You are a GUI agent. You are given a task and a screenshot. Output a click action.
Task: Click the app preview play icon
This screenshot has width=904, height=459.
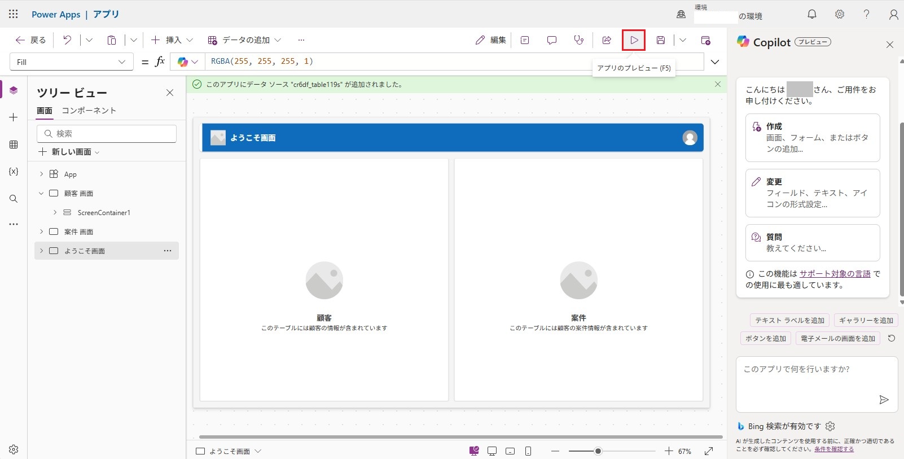(x=634, y=40)
